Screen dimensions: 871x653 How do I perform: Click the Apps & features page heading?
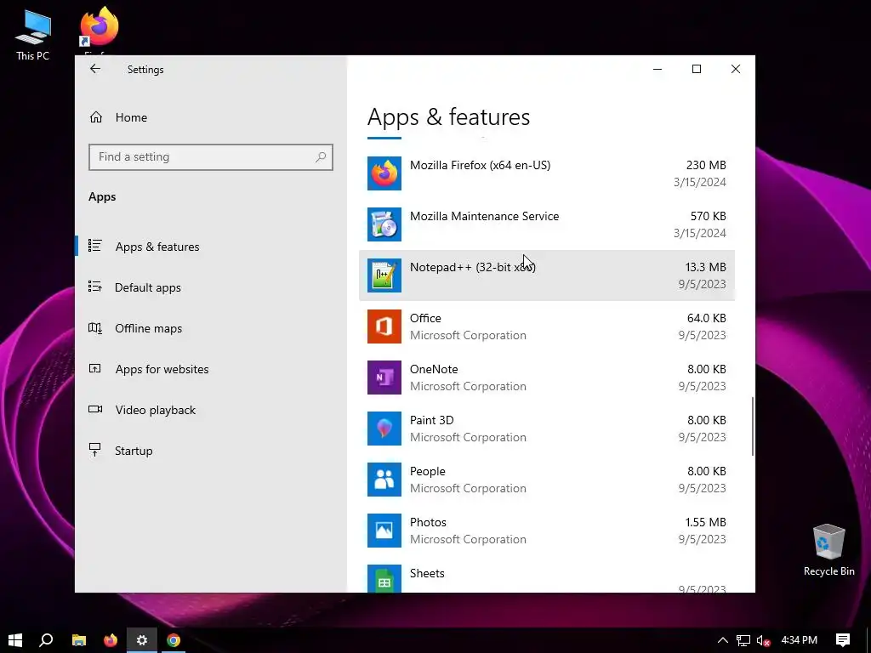pyautogui.click(x=449, y=116)
